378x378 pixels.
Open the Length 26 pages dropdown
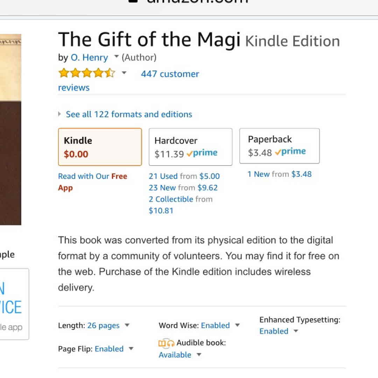[x=127, y=325]
